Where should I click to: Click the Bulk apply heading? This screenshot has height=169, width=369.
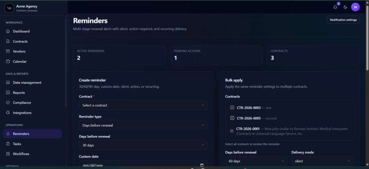(x=234, y=80)
